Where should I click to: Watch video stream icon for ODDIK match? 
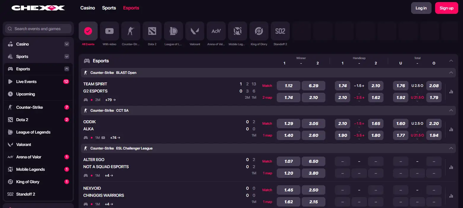point(103,138)
